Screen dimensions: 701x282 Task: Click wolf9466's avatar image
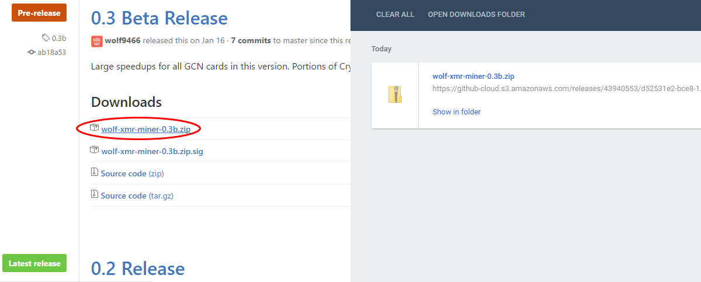pyautogui.click(x=96, y=41)
